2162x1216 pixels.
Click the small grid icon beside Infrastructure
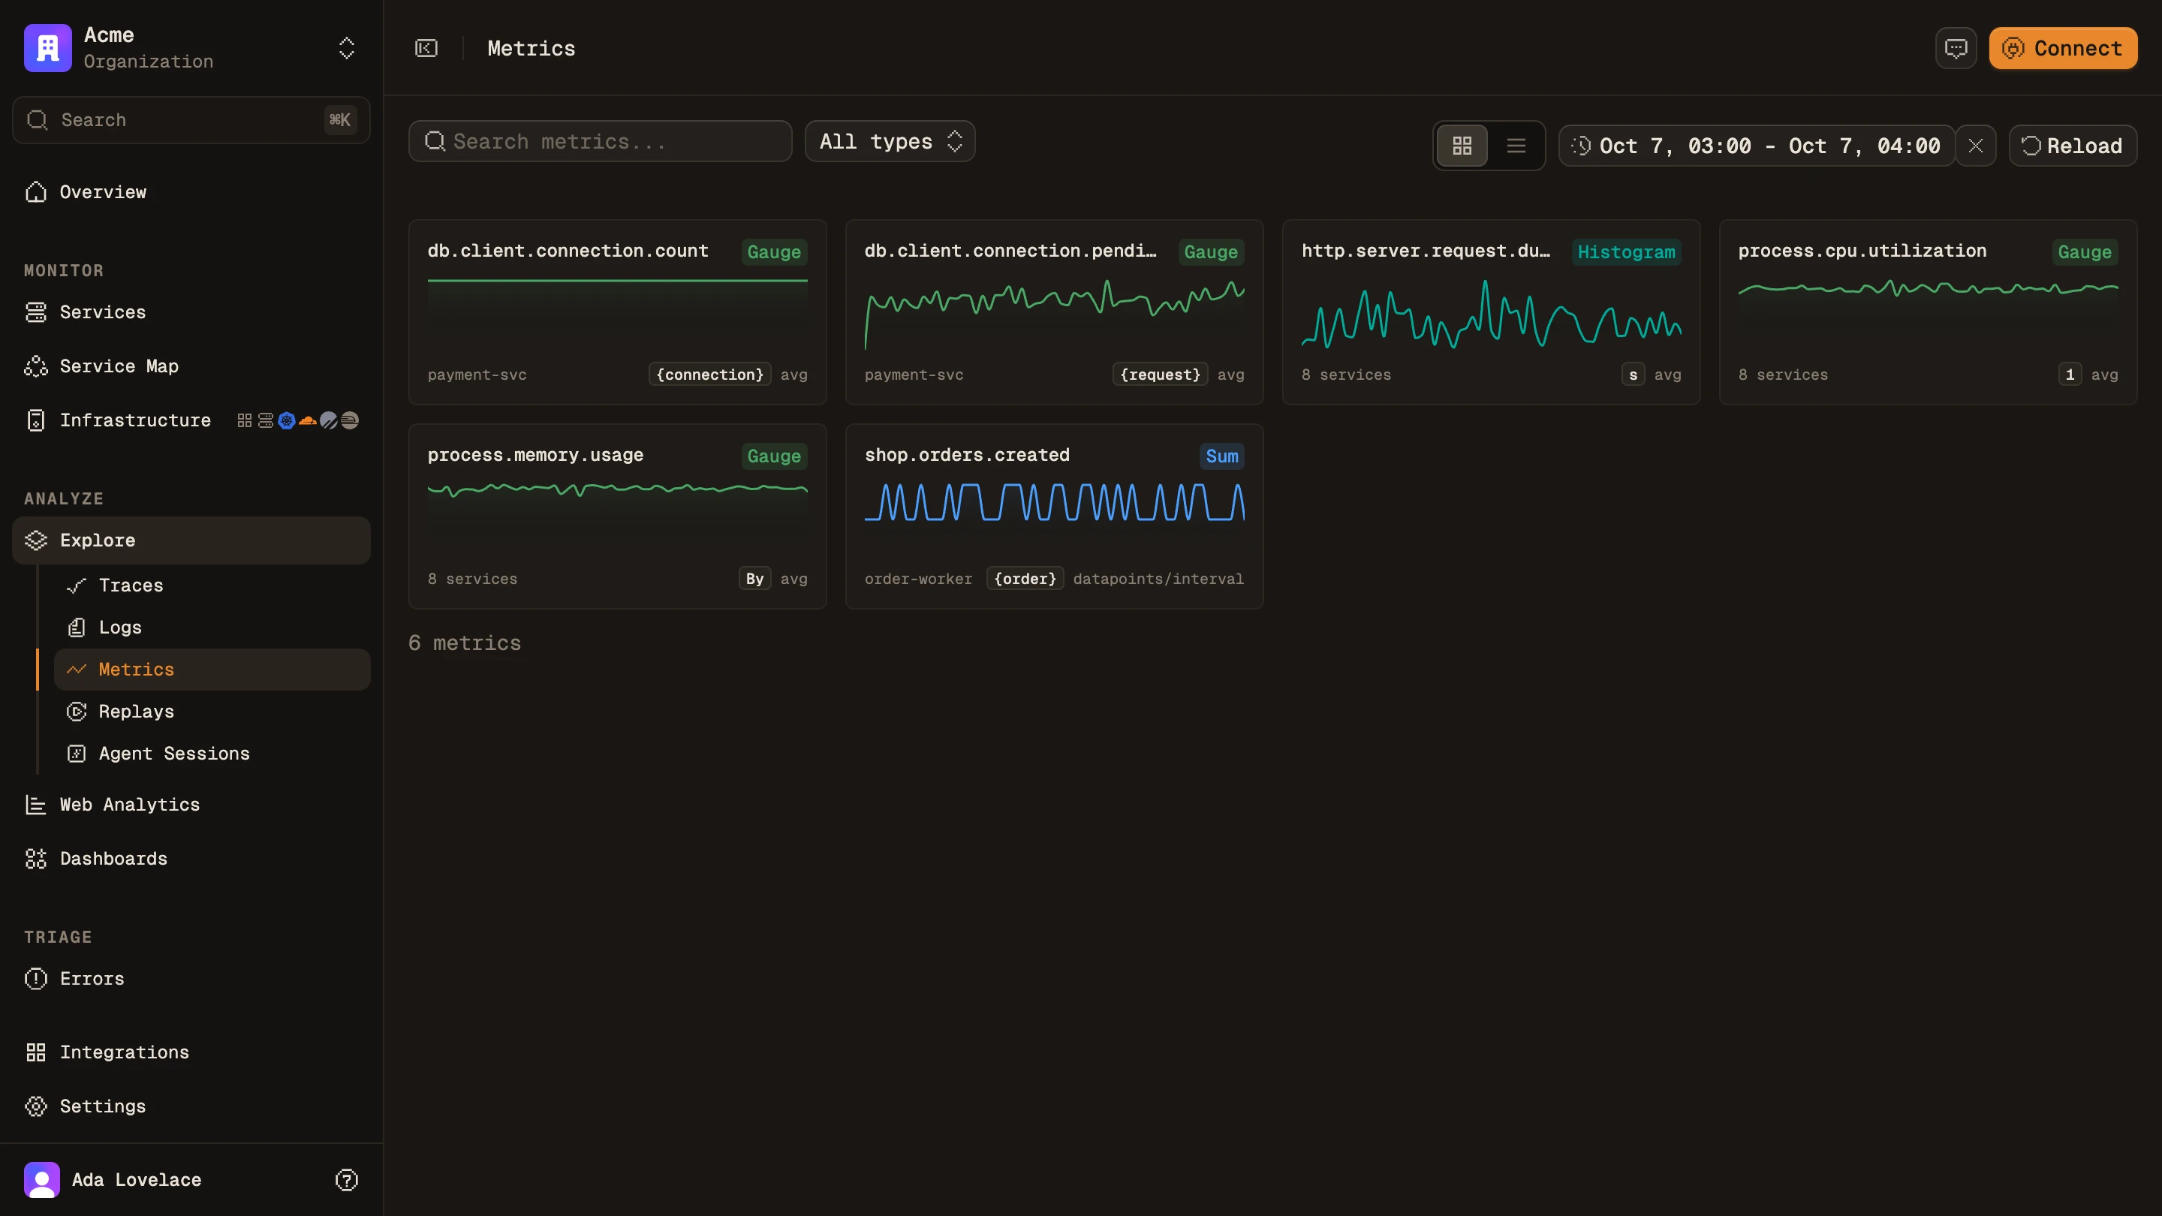coord(244,420)
